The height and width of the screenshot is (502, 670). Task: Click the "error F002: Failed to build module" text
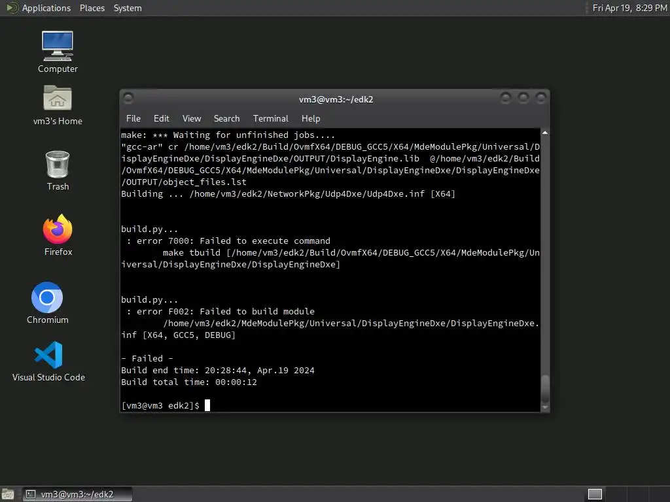226,311
